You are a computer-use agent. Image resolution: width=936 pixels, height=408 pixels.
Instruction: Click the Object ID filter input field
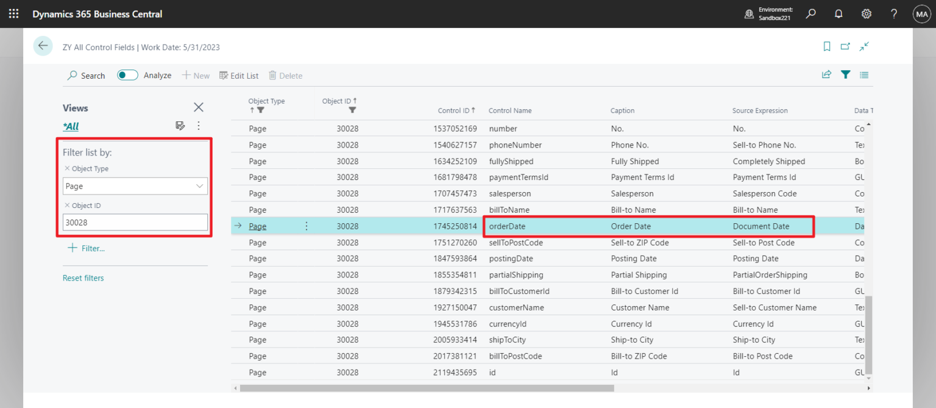click(x=135, y=222)
